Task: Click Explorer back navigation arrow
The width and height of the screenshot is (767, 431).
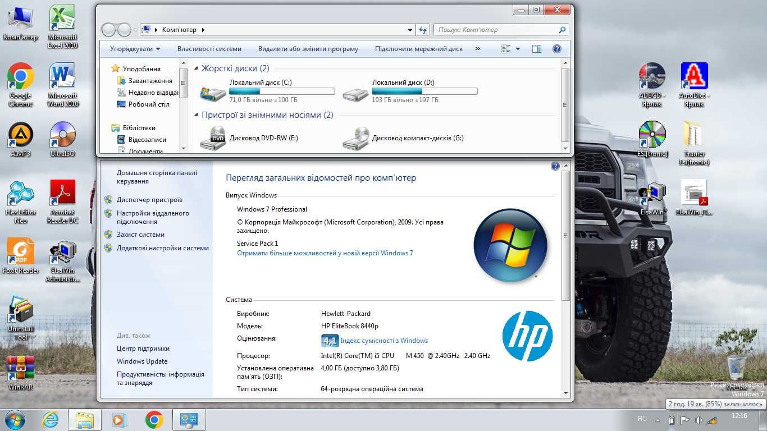Action: [x=108, y=30]
